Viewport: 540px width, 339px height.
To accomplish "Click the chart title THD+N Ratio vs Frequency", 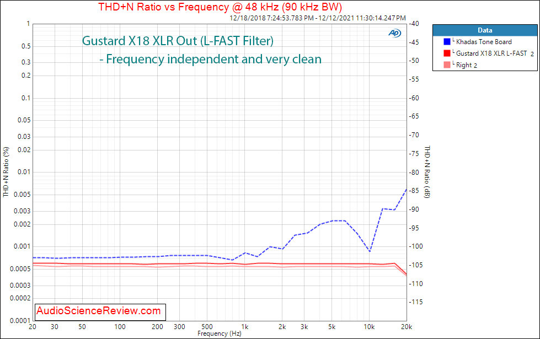I will click(x=220, y=7).
